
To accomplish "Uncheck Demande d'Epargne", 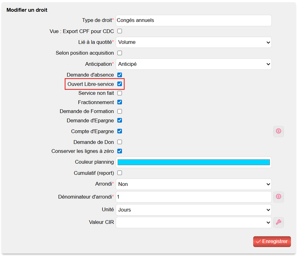I will click(119, 120).
